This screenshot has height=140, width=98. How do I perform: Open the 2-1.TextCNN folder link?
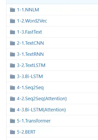pos(30,43)
